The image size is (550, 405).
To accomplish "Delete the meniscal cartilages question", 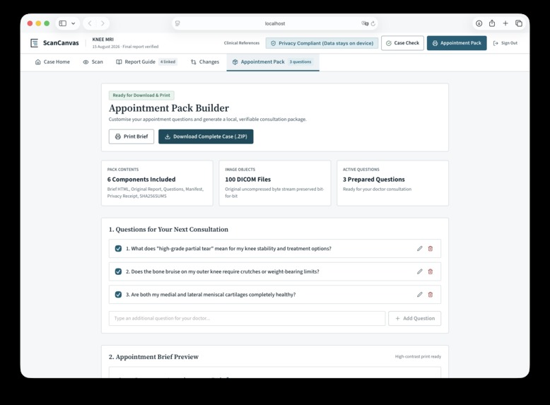I will click(x=431, y=295).
